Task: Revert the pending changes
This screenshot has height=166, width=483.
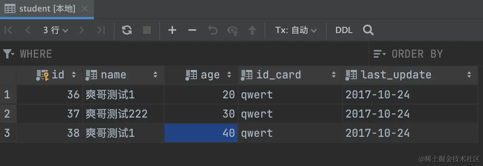Action: pyautogui.click(x=213, y=30)
